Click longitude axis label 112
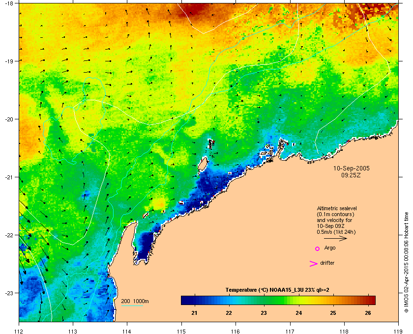413x334 pixels. pyautogui.click(x=19, y=331)
